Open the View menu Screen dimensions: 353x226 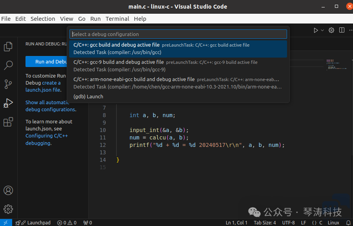tap(67, 19)
